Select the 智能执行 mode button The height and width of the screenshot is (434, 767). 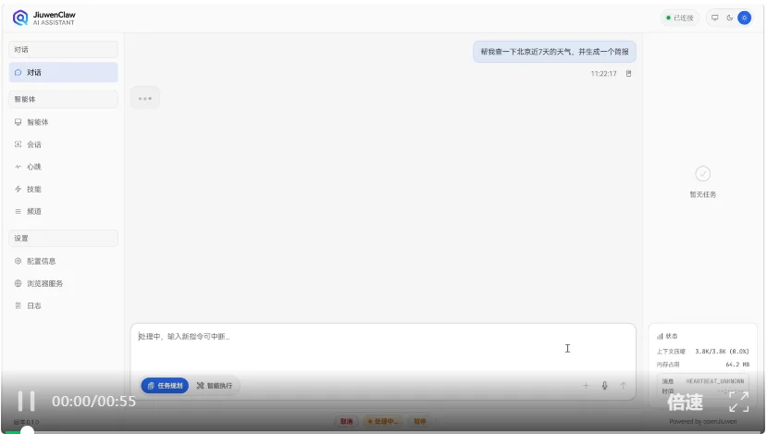coord(215,386)
